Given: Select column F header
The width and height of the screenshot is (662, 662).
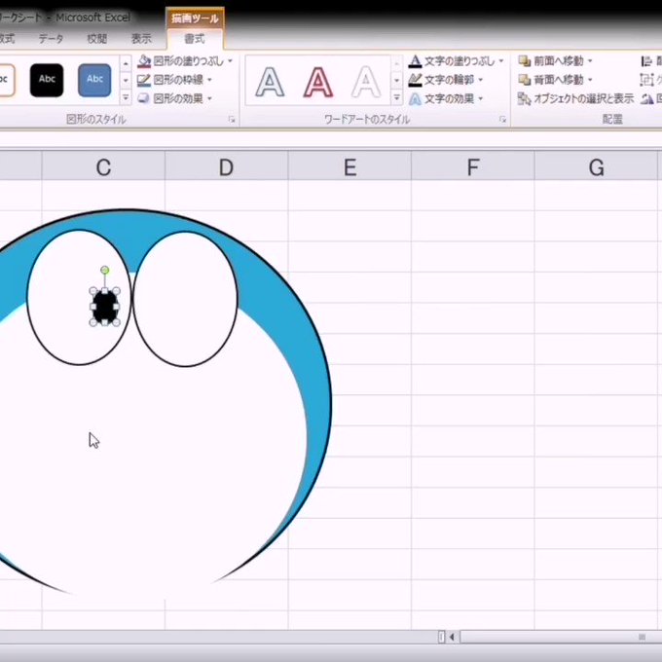Looking at the screenshot, I should click(x=473, y=167).
